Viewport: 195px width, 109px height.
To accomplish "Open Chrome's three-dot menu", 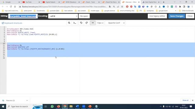I will pyautogui.click(x=192, y=7).
